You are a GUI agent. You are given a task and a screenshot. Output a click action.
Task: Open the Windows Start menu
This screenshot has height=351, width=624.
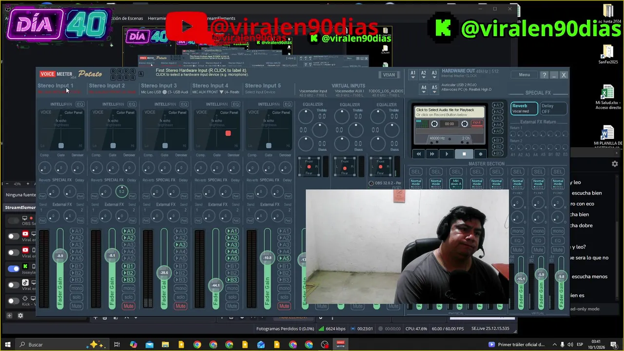click(x=8, y=345)
